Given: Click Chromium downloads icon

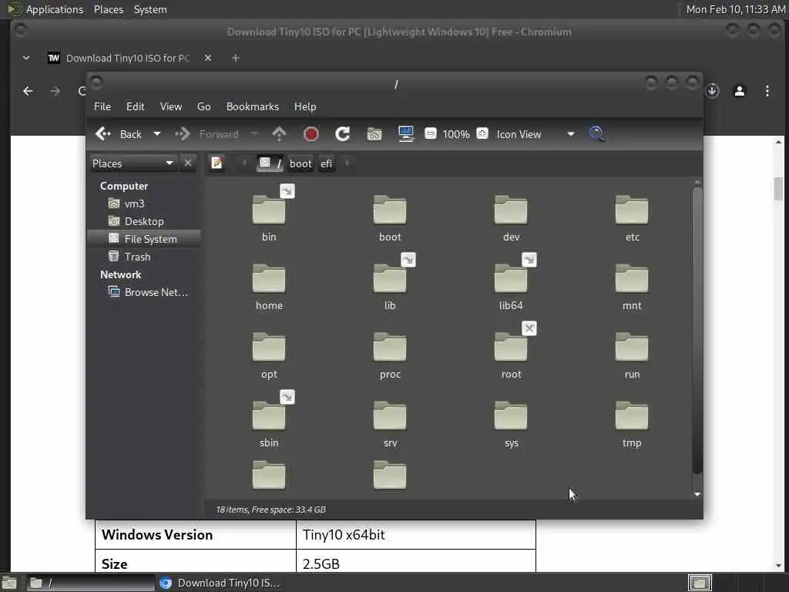Looking at the screenshot, I should (712, 91).
